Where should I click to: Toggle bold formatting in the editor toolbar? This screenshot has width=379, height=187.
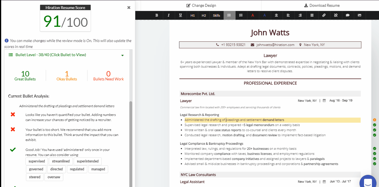tap(157, 16)
